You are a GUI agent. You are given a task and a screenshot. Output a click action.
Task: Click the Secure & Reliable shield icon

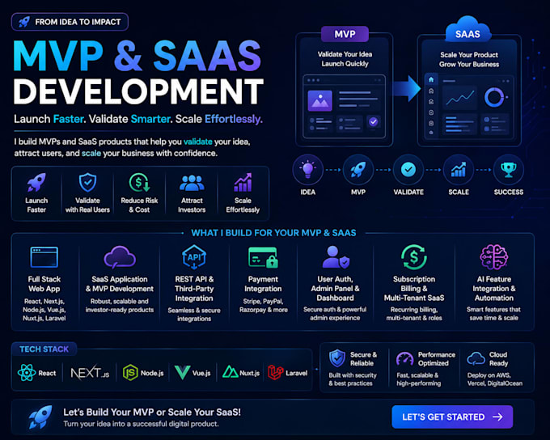(x=337, y=358)
